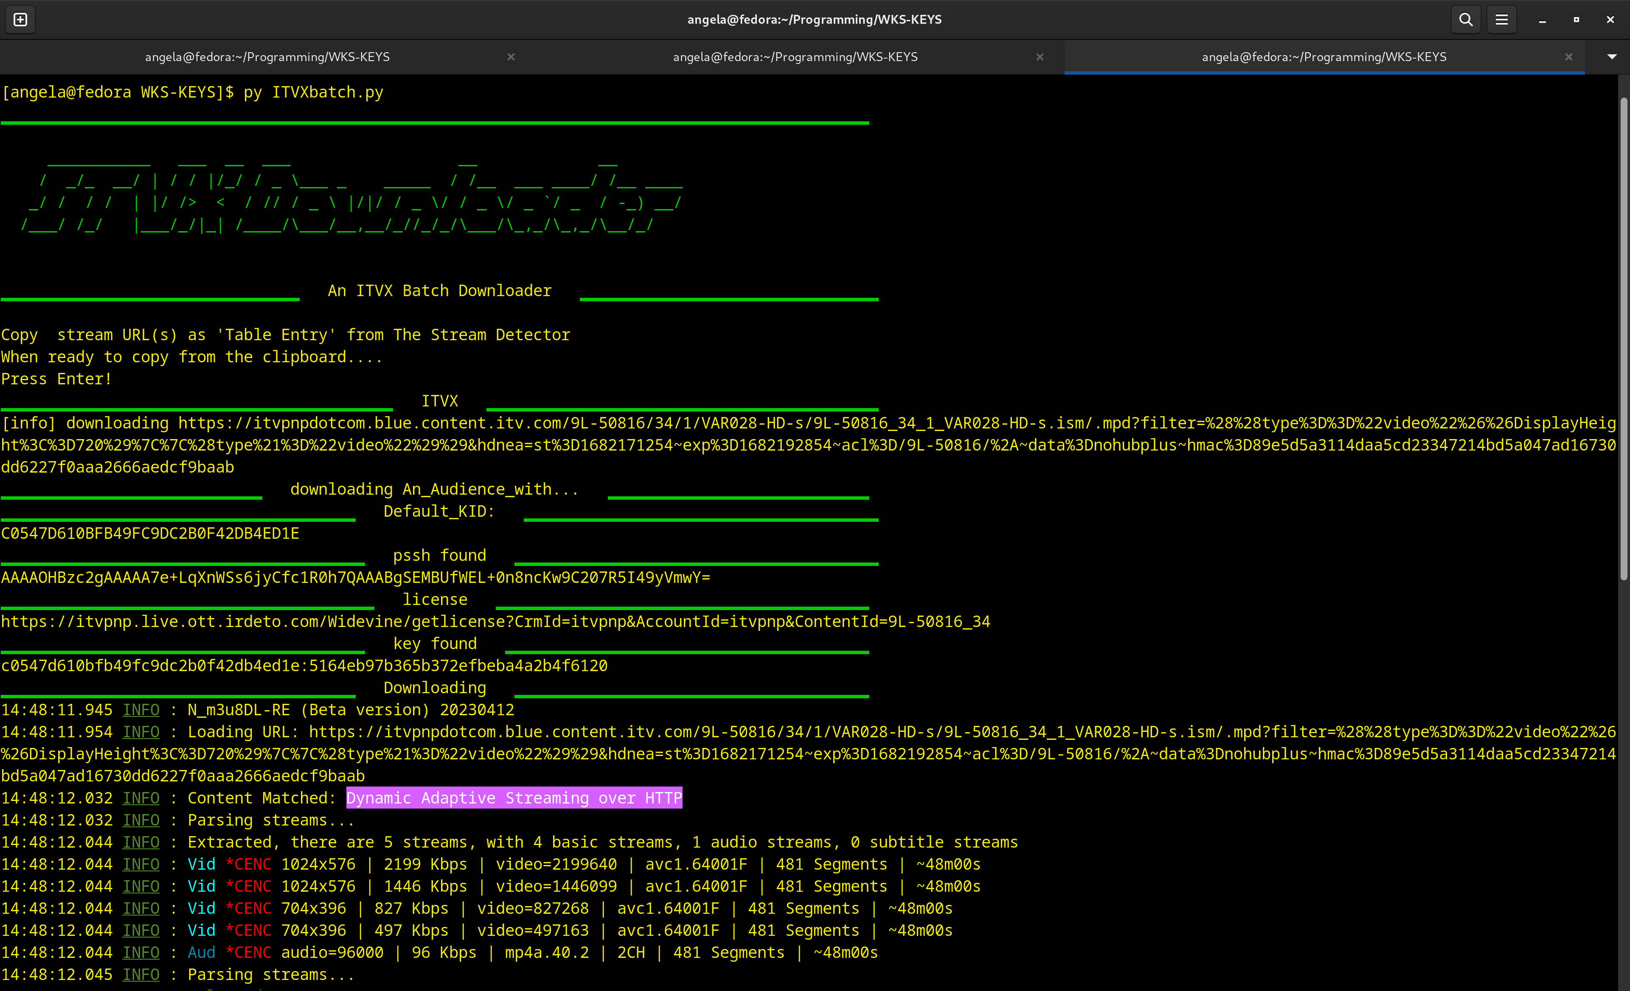This screenshot has width=1630, height=991.
Task: Switch to the second WKS-KEYS tab
Action: 795,57
